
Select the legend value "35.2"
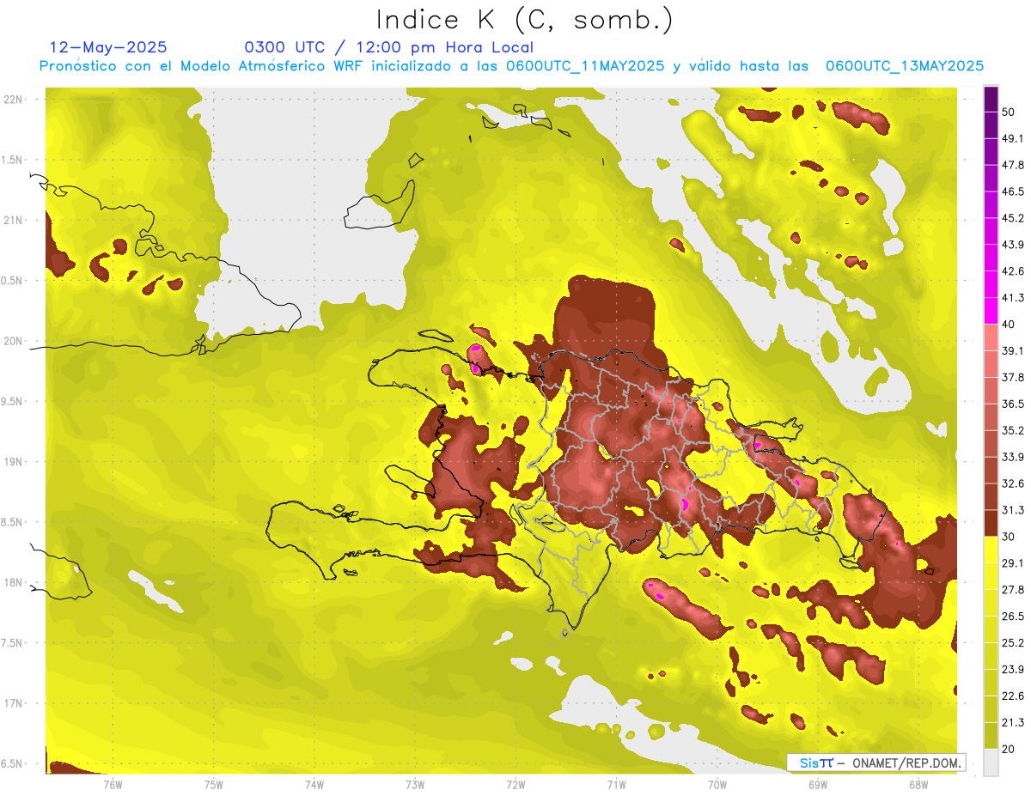pos(1012,430)
